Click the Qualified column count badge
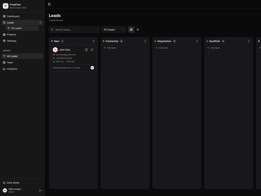The image size is (261, 196). click(x=223, y=41)
